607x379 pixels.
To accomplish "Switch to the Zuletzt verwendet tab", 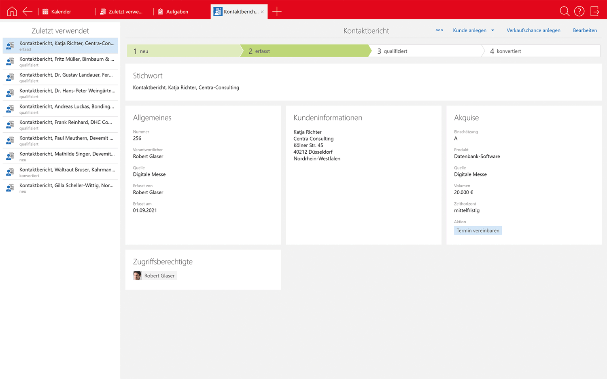I will (121, 12).
